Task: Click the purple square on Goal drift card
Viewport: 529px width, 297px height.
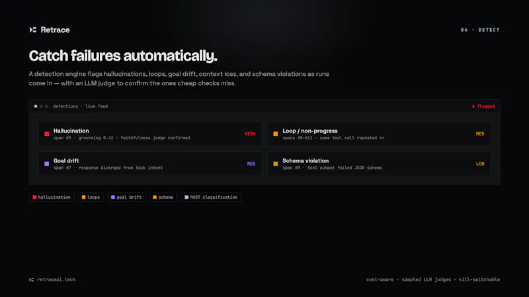Action: 46,164
